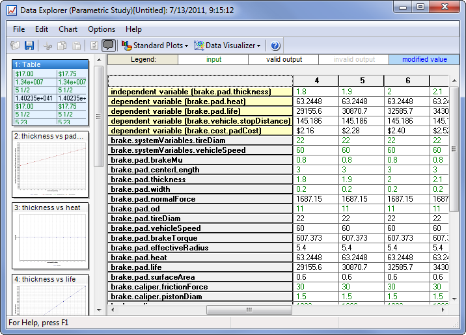Click the open file icon in toolbar
466x335 pixels.
click(16, 46)
